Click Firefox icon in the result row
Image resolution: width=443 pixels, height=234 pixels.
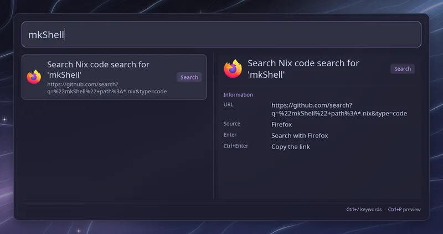pos(34,77)
